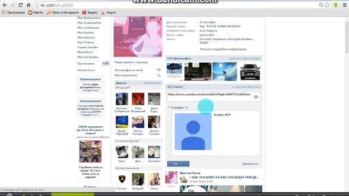This screenshot has width=349, height=196.
Task: Click the browser back arrow
Action: (x=5, y=5)
